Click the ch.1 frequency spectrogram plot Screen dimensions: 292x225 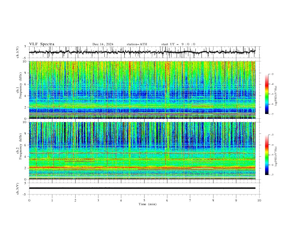pos(142,90)
